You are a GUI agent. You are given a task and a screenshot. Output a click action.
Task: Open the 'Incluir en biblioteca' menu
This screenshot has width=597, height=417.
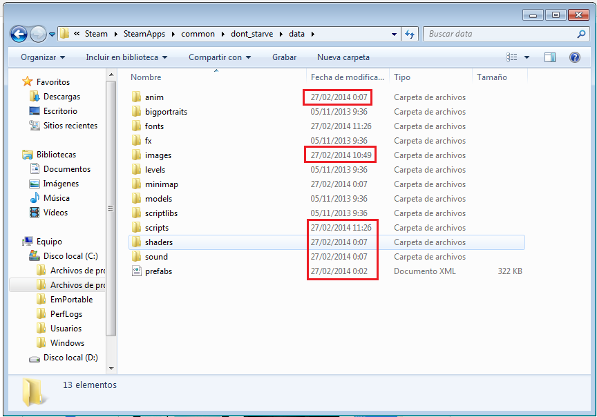coord(126,57)
